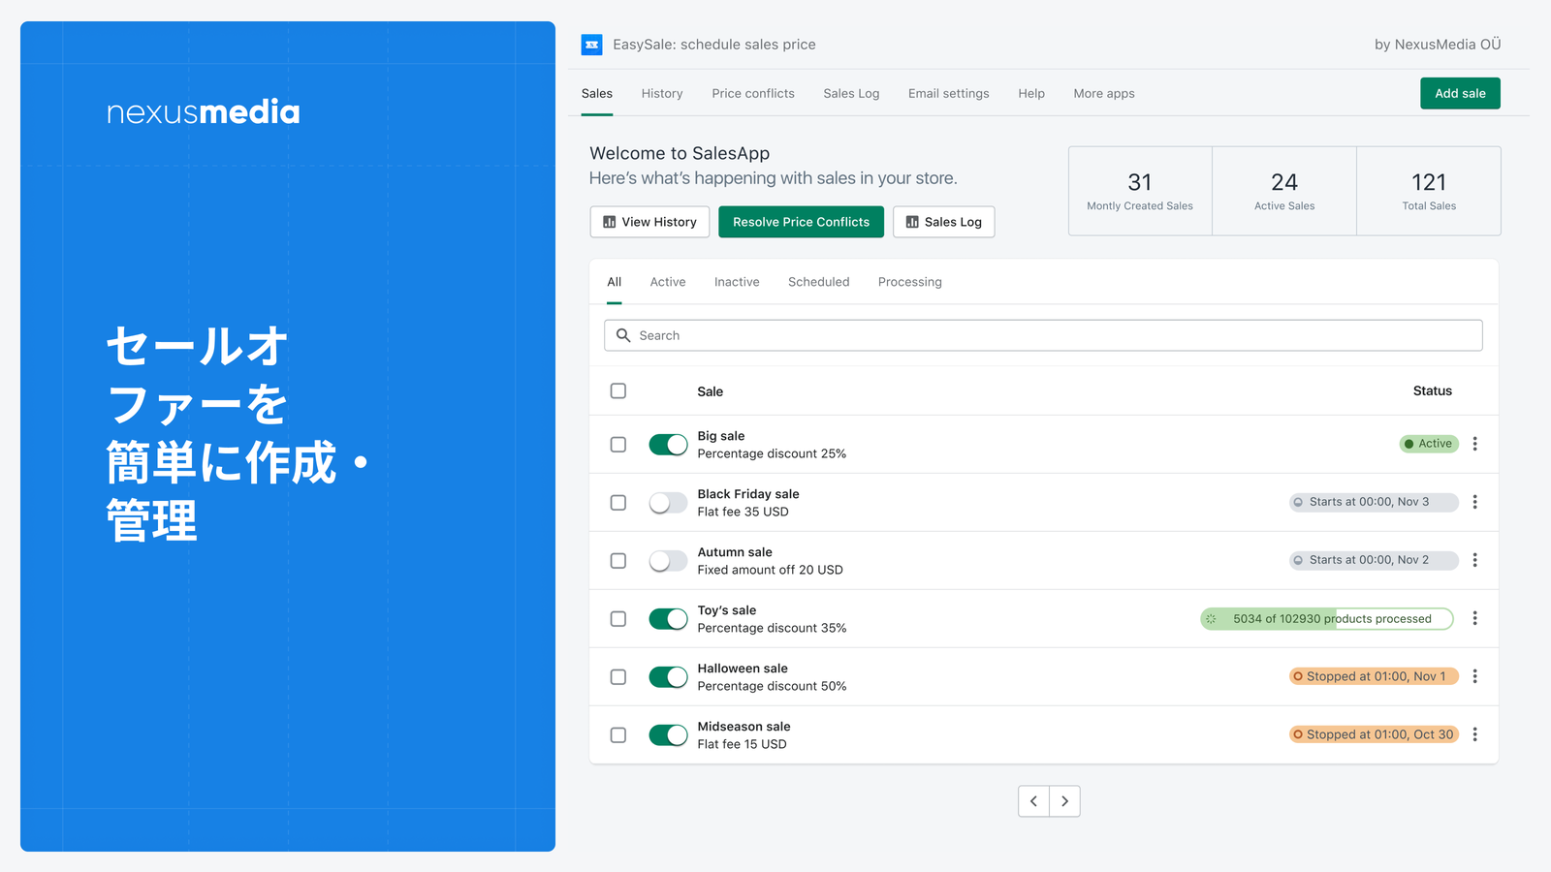Open the Email settings tab
The image size is (1551, 872).
(x=949, y=94)
